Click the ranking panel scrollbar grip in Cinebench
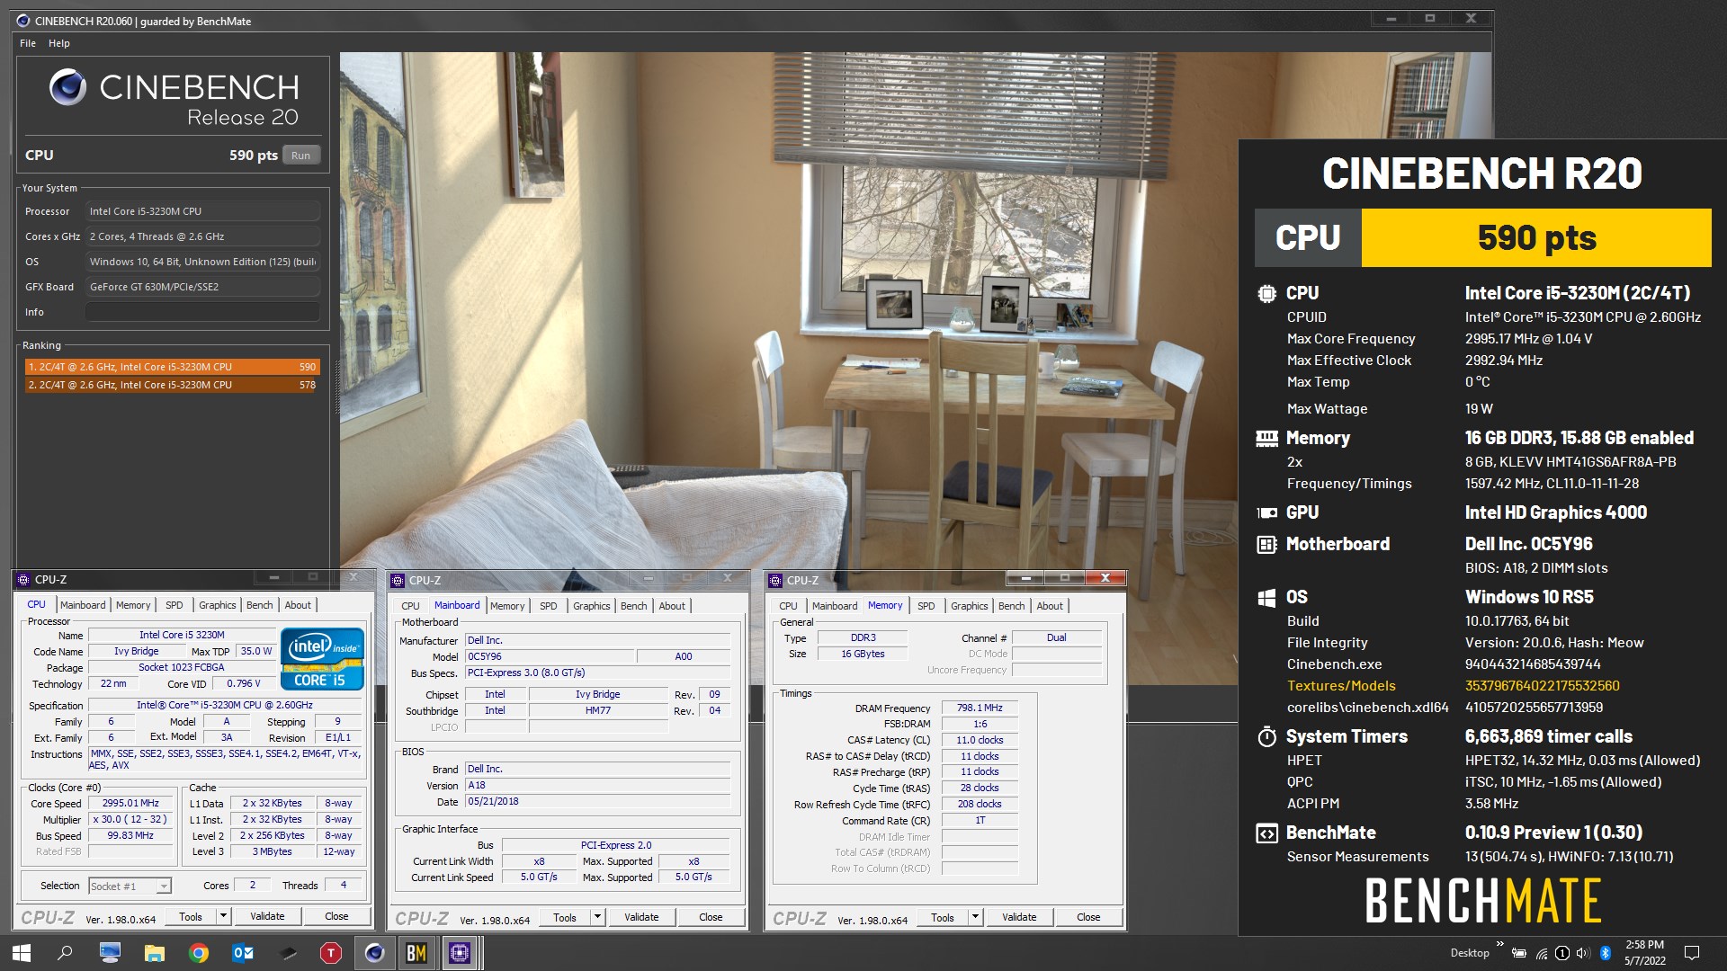 click(x=337, y=388)
